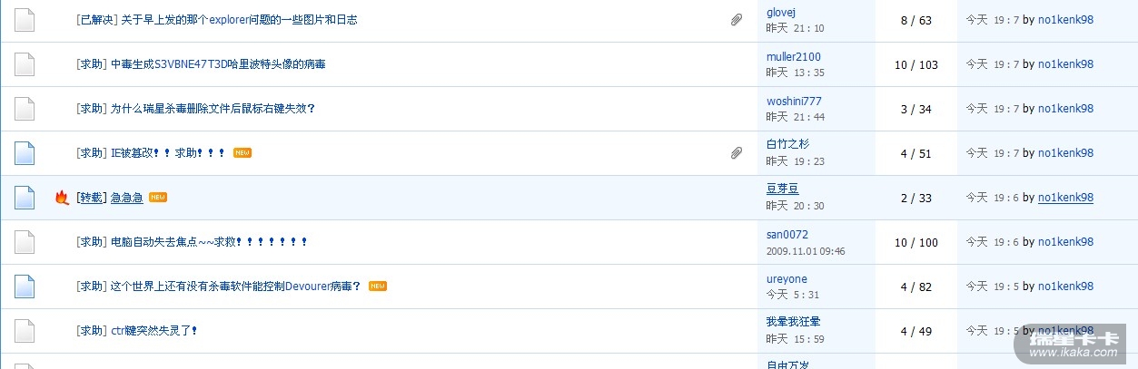
Task: Click the paperclip icon on the IE被篡改 thread
Action: [737, 153]
